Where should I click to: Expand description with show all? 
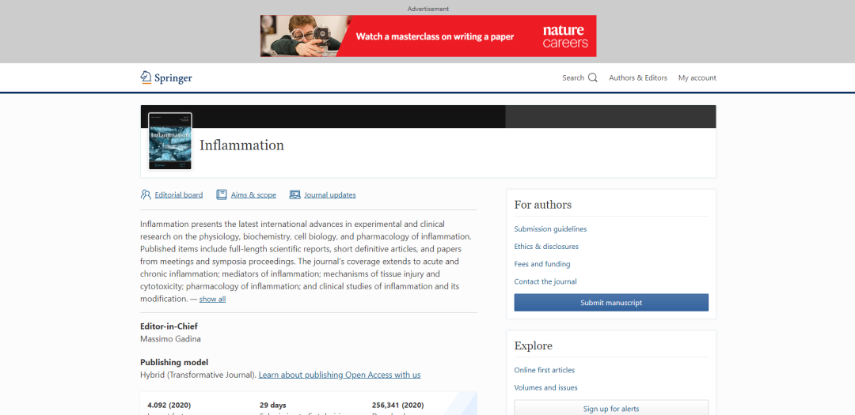[x=212, y=300]
